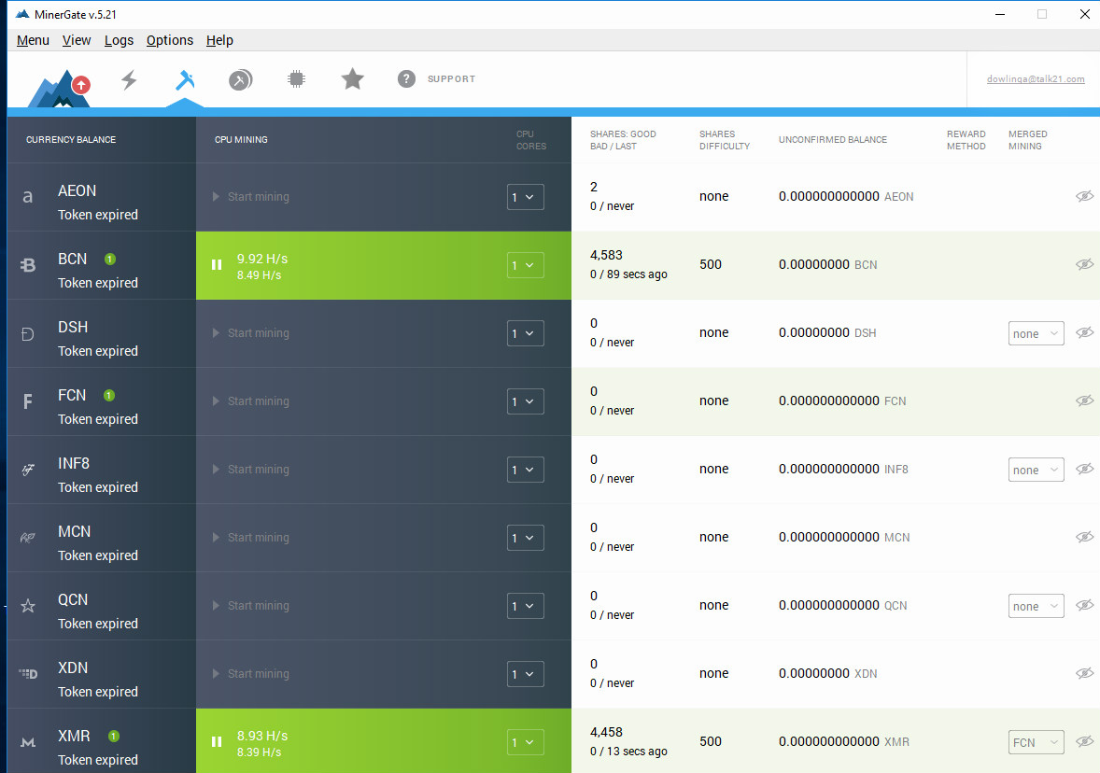Click the XDN currency icon
1100x773 pixels.
pyautogui.click(x=27, y=674)
